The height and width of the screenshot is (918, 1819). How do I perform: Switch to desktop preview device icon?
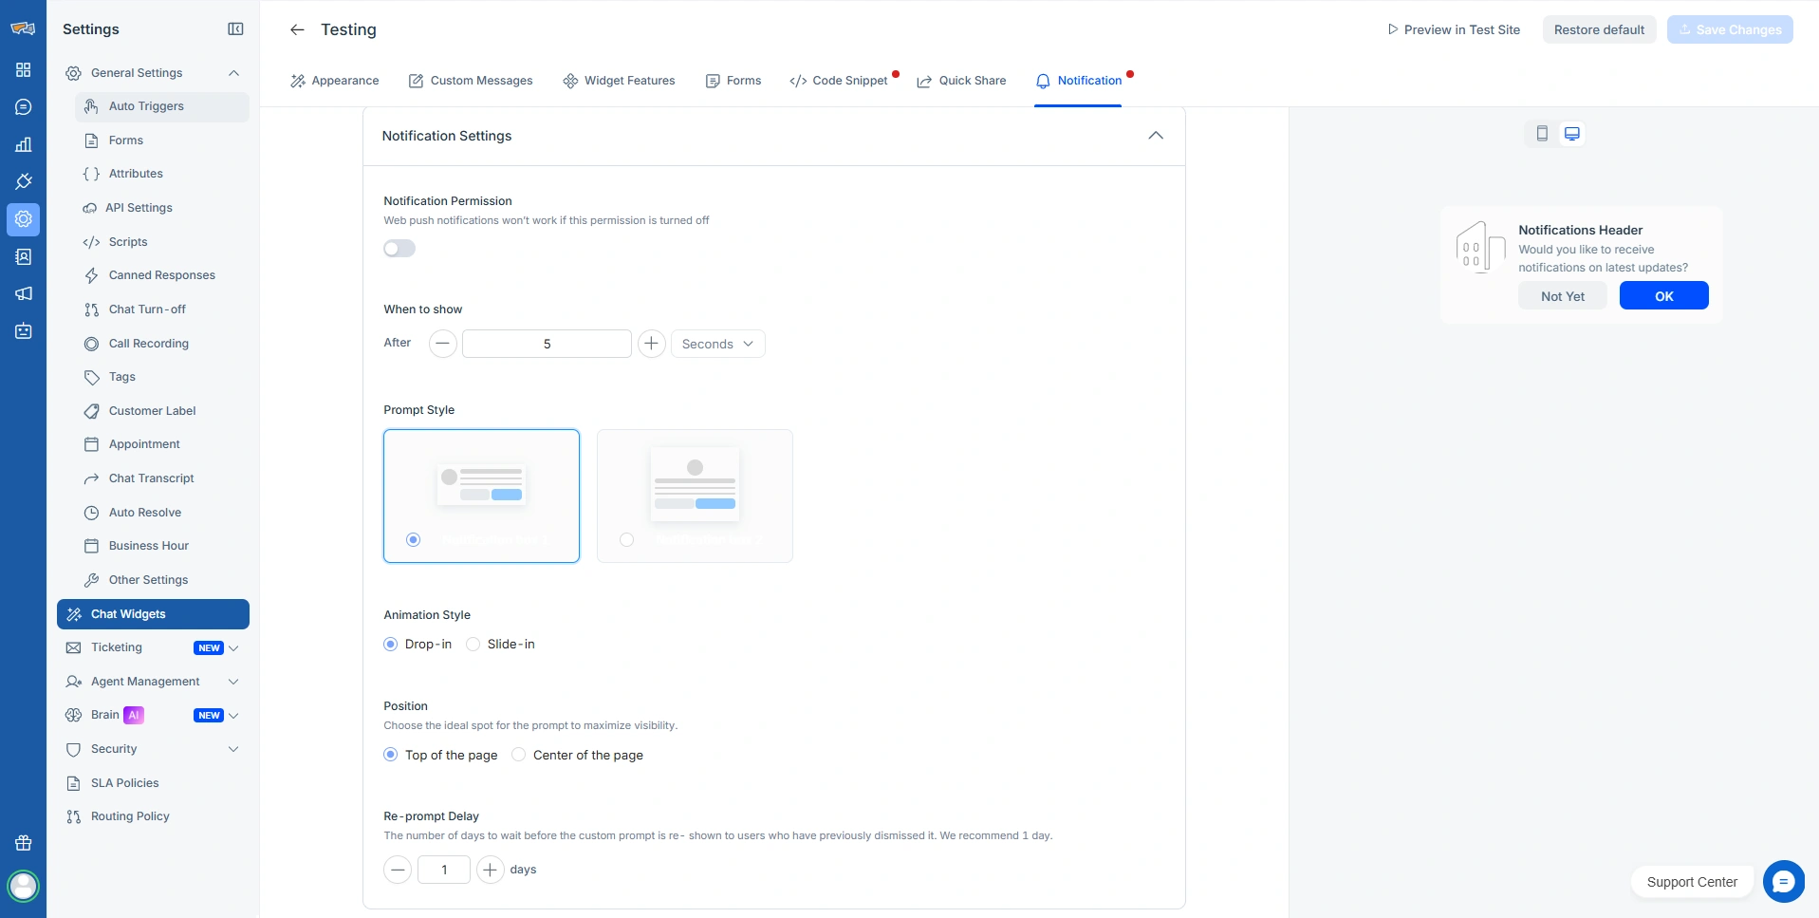(1571, 134)
